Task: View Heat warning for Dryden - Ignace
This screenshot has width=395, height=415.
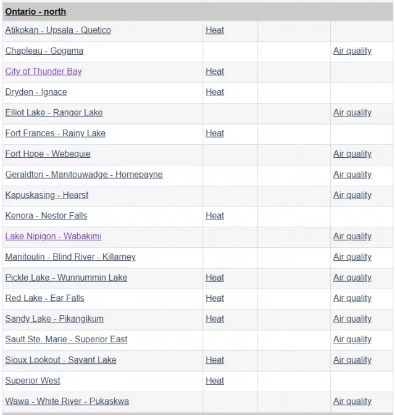Action: pyautogui.click(x=215, y=92)
